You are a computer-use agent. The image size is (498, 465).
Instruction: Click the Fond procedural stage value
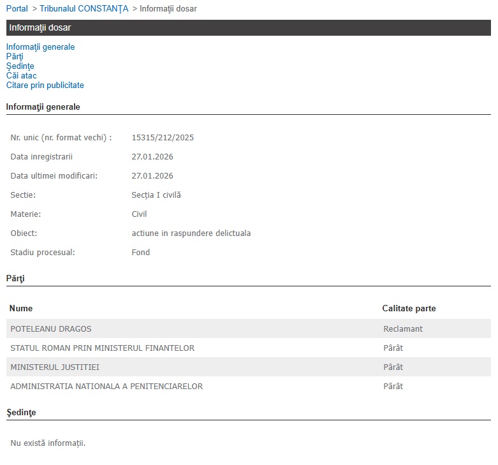[x=140, y=253]
